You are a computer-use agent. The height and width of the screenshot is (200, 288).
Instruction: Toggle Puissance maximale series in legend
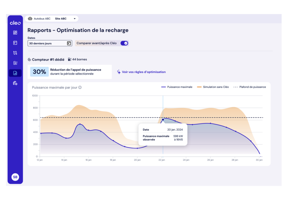click(177, 87)
